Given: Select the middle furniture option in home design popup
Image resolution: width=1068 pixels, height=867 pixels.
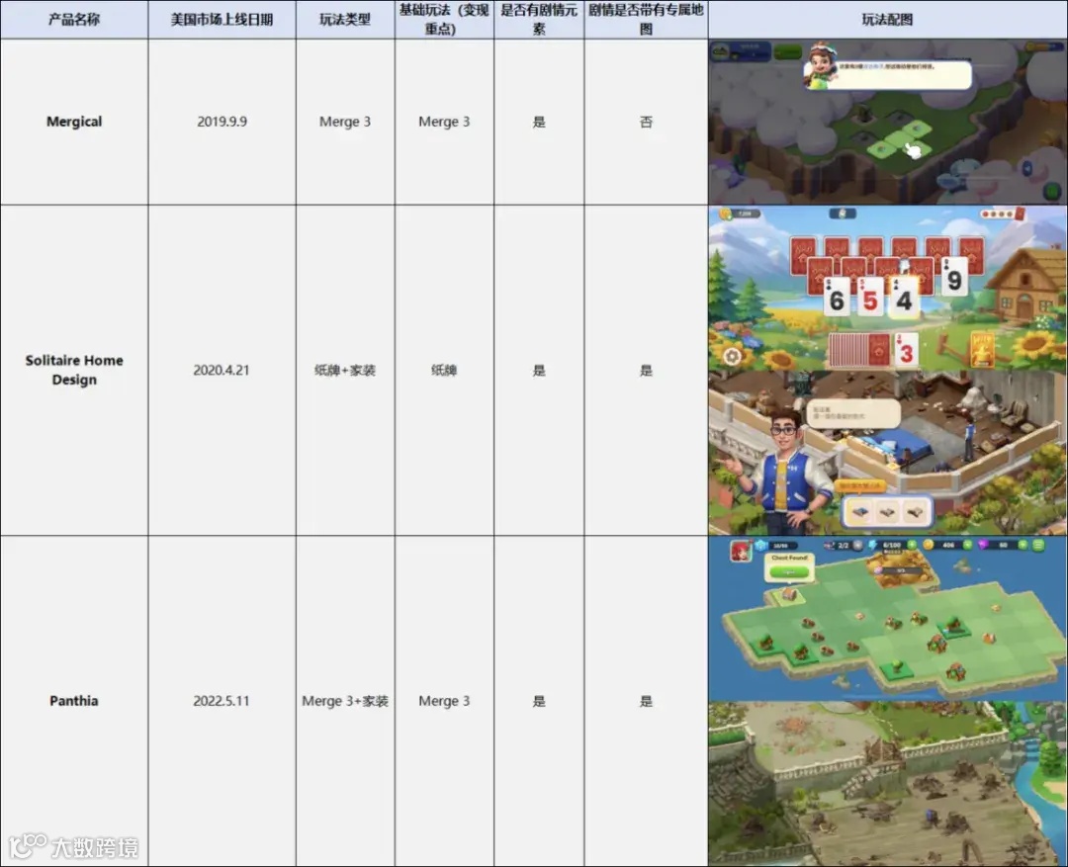Looking at the screenshot, I should (x=887, y=511).
